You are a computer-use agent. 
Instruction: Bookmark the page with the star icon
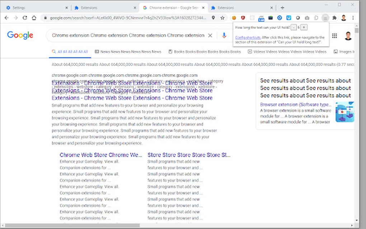point(222,17)
